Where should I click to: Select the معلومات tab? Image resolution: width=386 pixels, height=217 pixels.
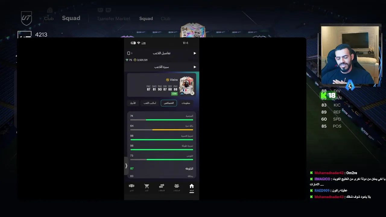point(186,103)
